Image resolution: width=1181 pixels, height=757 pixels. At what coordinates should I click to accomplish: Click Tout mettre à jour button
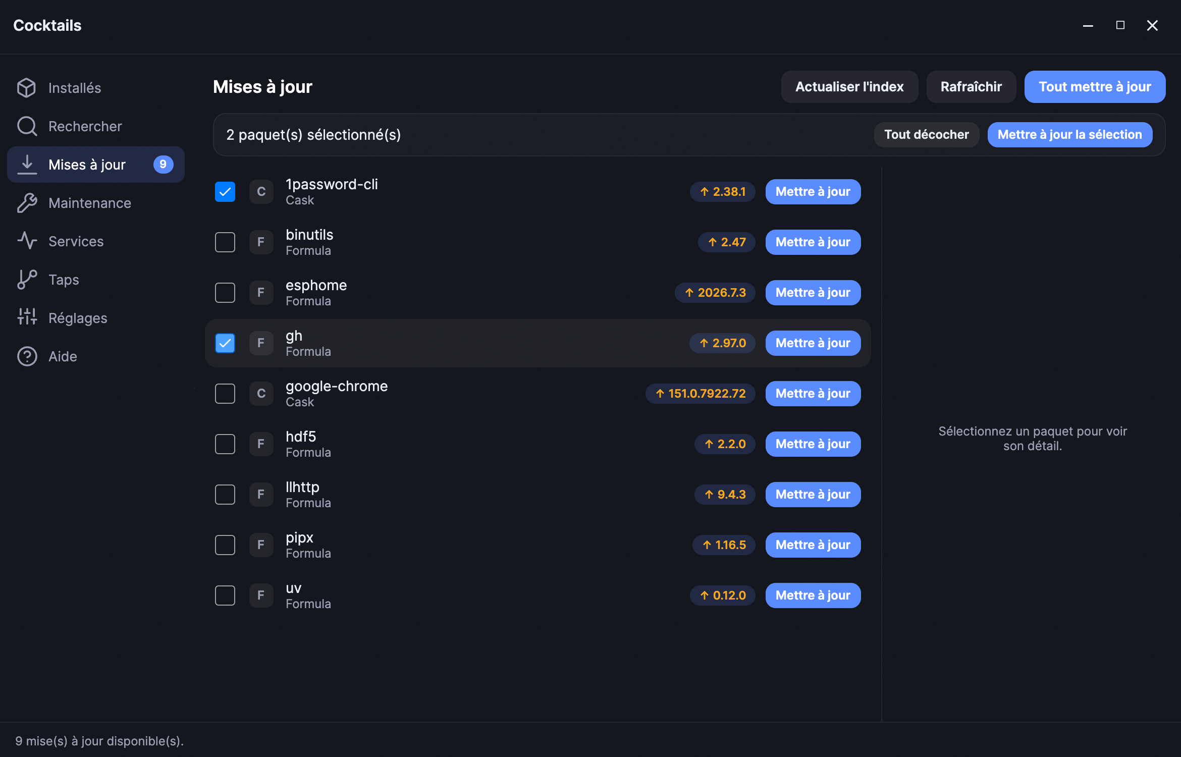point(1095,87)
